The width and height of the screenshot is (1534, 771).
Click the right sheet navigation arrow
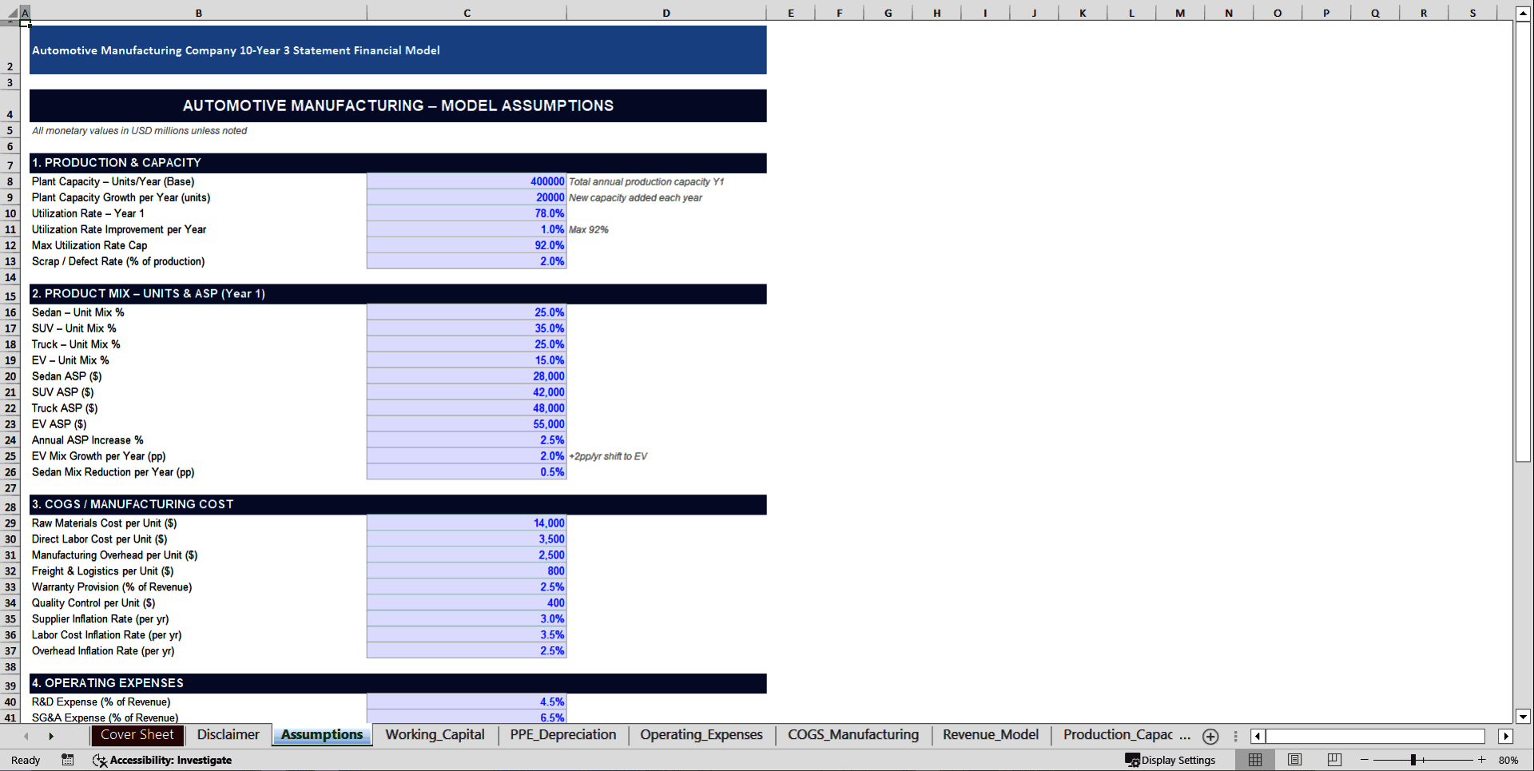point(51,736)
